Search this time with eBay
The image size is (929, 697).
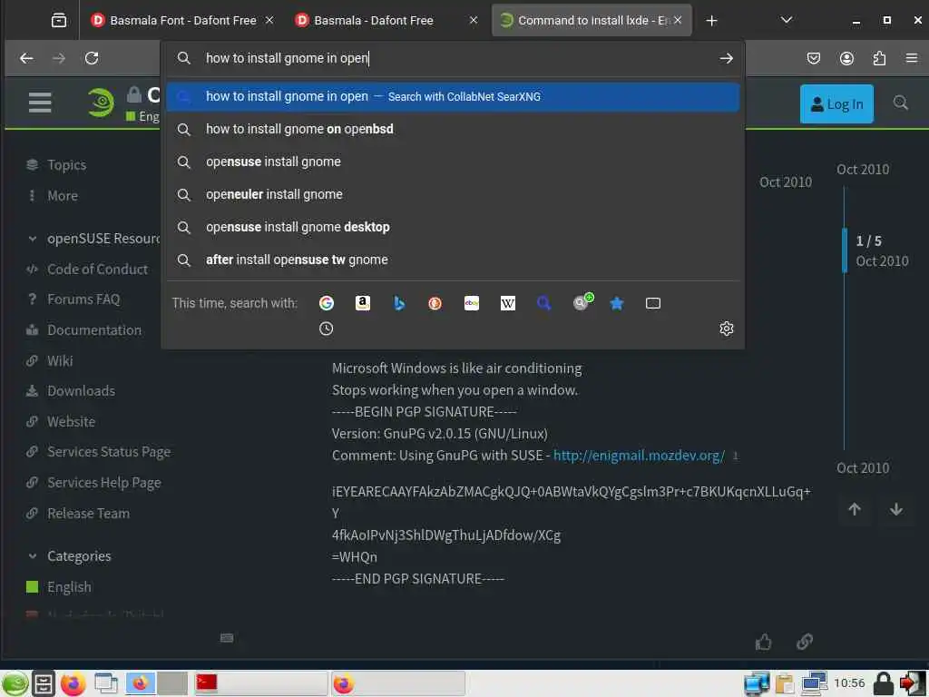[x=472, y=303]
